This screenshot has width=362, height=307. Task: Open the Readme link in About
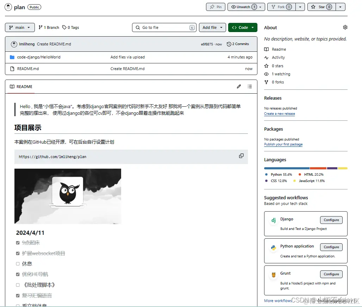[x=279, y=49]
